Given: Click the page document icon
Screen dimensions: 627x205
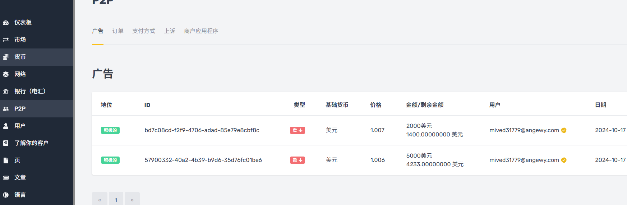Looking at the screenshot, I should coord(6,160).
